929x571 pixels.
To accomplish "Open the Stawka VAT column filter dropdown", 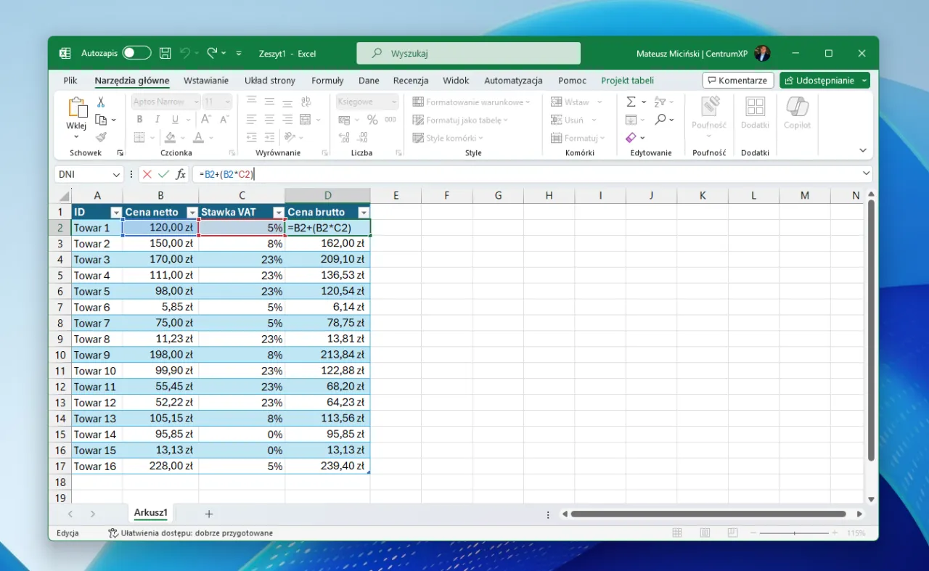I will [278, 212].
